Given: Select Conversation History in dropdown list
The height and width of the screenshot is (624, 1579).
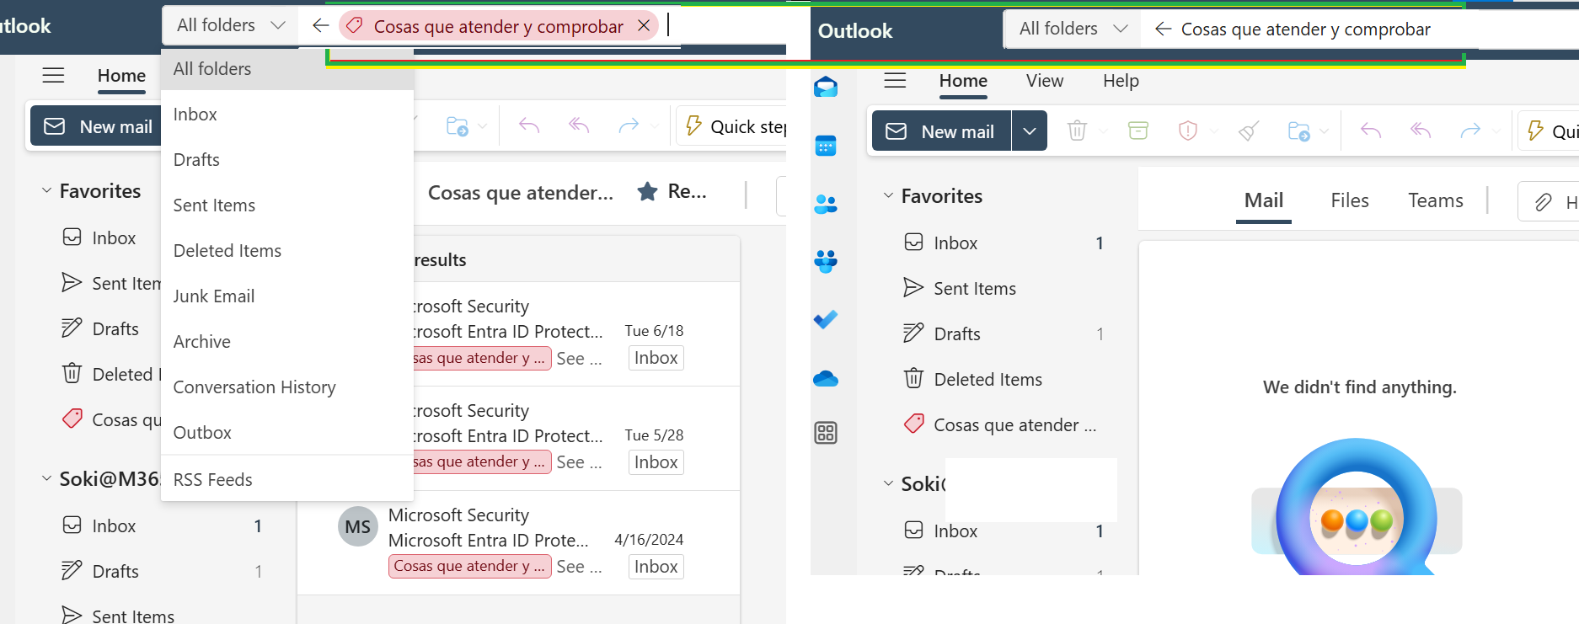Looking at the screenshot, I should 286,387.
